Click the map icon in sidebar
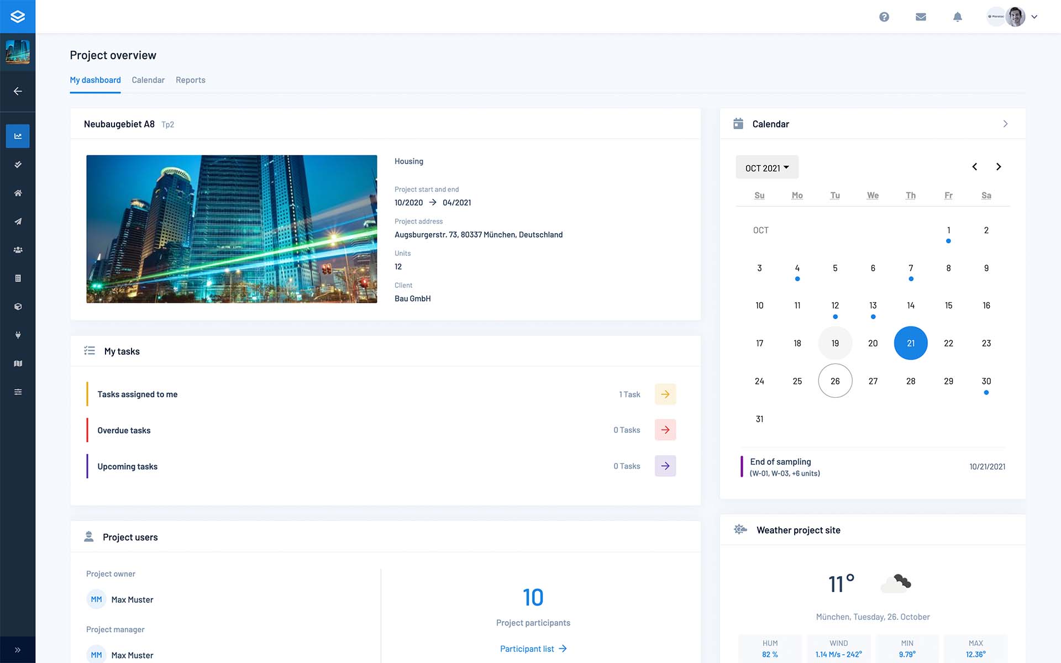Viewport: 1061px width, 663px height. [x=18, y=364]
